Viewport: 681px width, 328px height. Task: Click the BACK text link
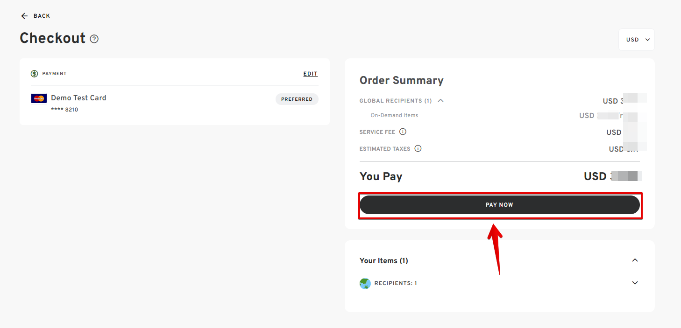(x=42, y=16)
